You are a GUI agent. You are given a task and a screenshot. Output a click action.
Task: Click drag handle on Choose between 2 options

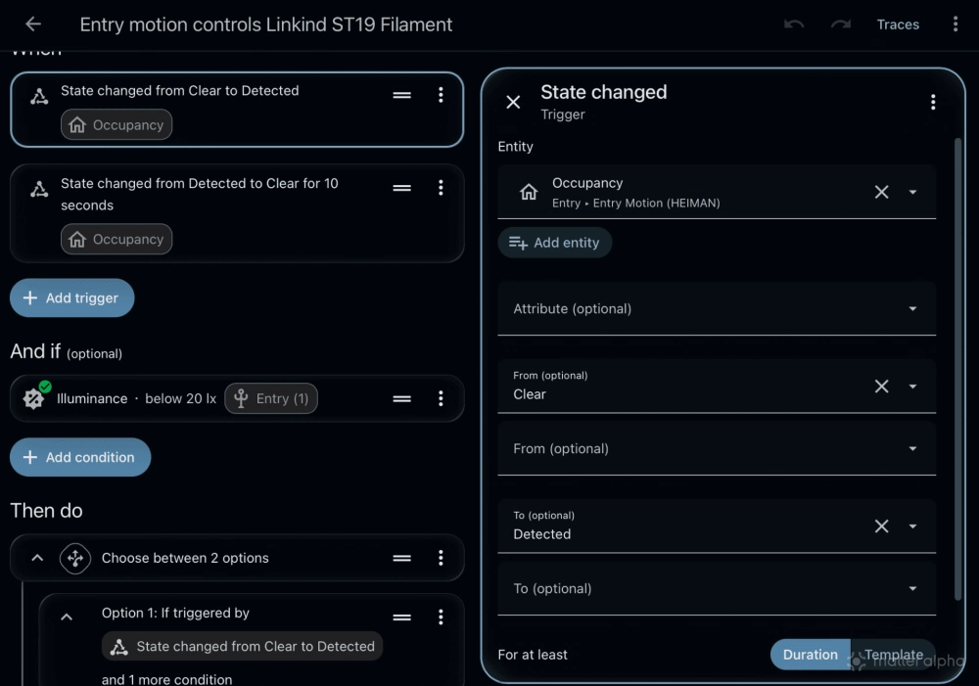point(402,558)
